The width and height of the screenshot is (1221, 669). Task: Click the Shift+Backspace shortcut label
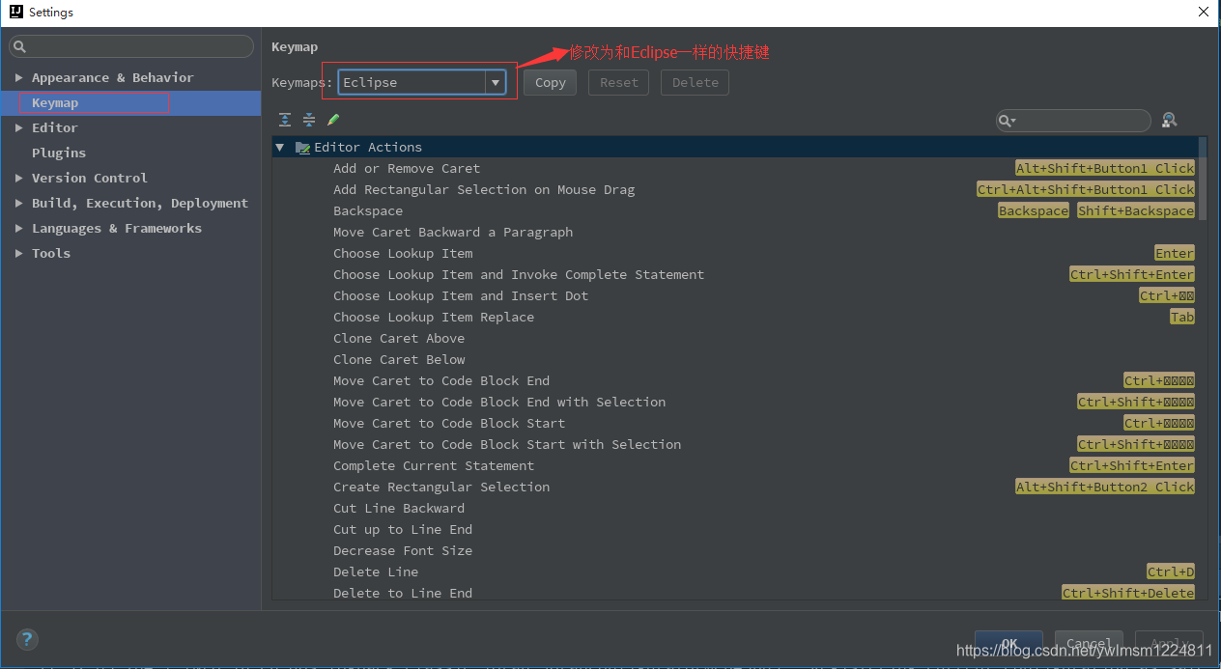tap(1136, 211)
